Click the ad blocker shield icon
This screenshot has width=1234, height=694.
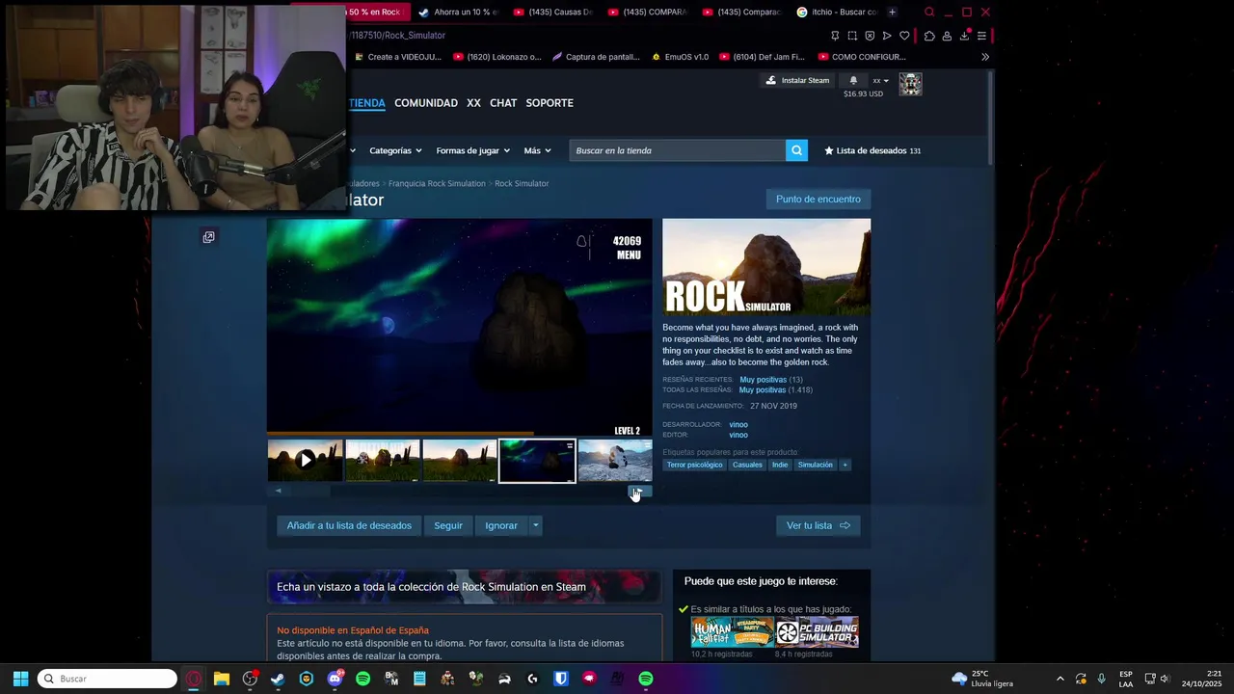(870, 36)
